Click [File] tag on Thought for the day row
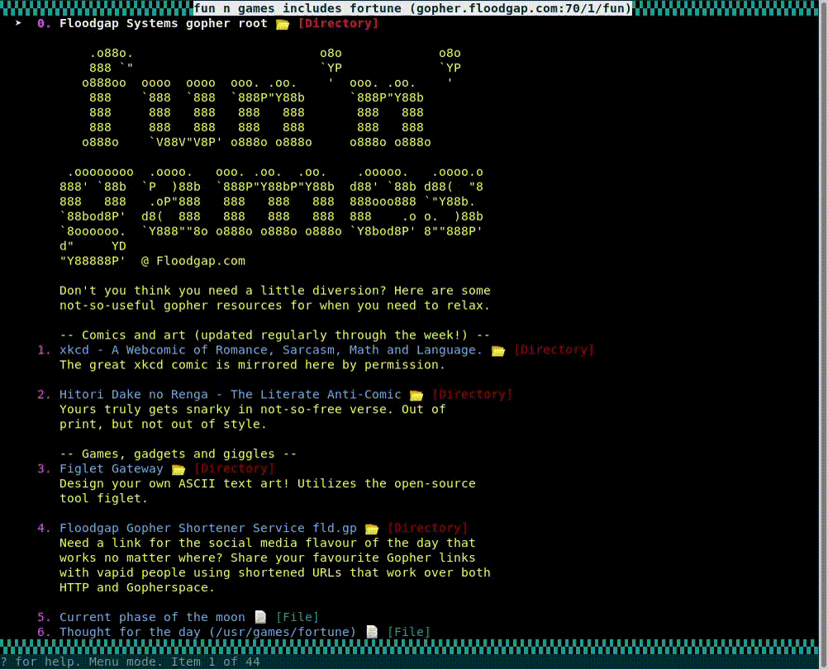This screenshot has width=828, height=669. point(409,632)
